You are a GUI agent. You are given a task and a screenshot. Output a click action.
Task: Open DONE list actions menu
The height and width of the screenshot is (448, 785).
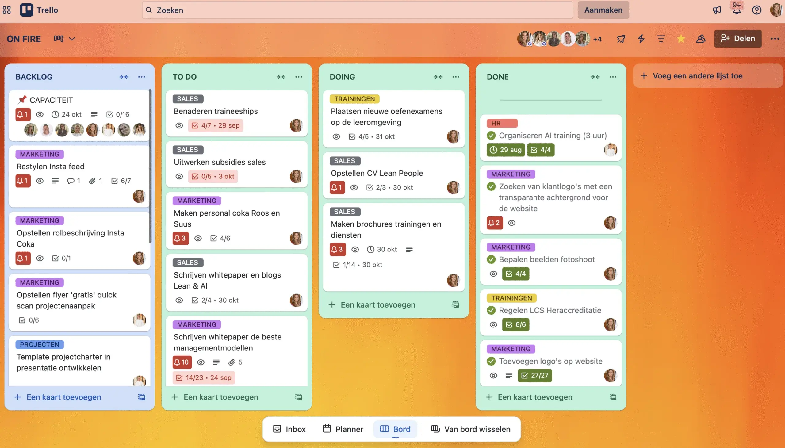point(613,77)
